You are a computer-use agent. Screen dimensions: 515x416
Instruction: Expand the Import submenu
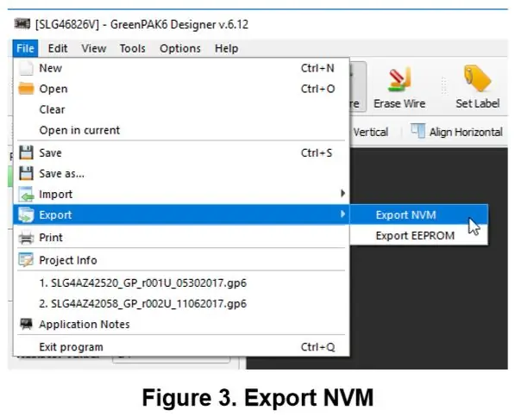click(x=181, y=194)
